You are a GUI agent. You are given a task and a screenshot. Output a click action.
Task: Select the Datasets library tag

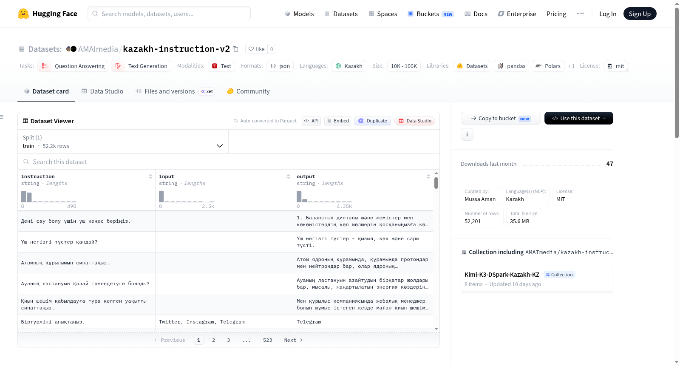[472, 66]
